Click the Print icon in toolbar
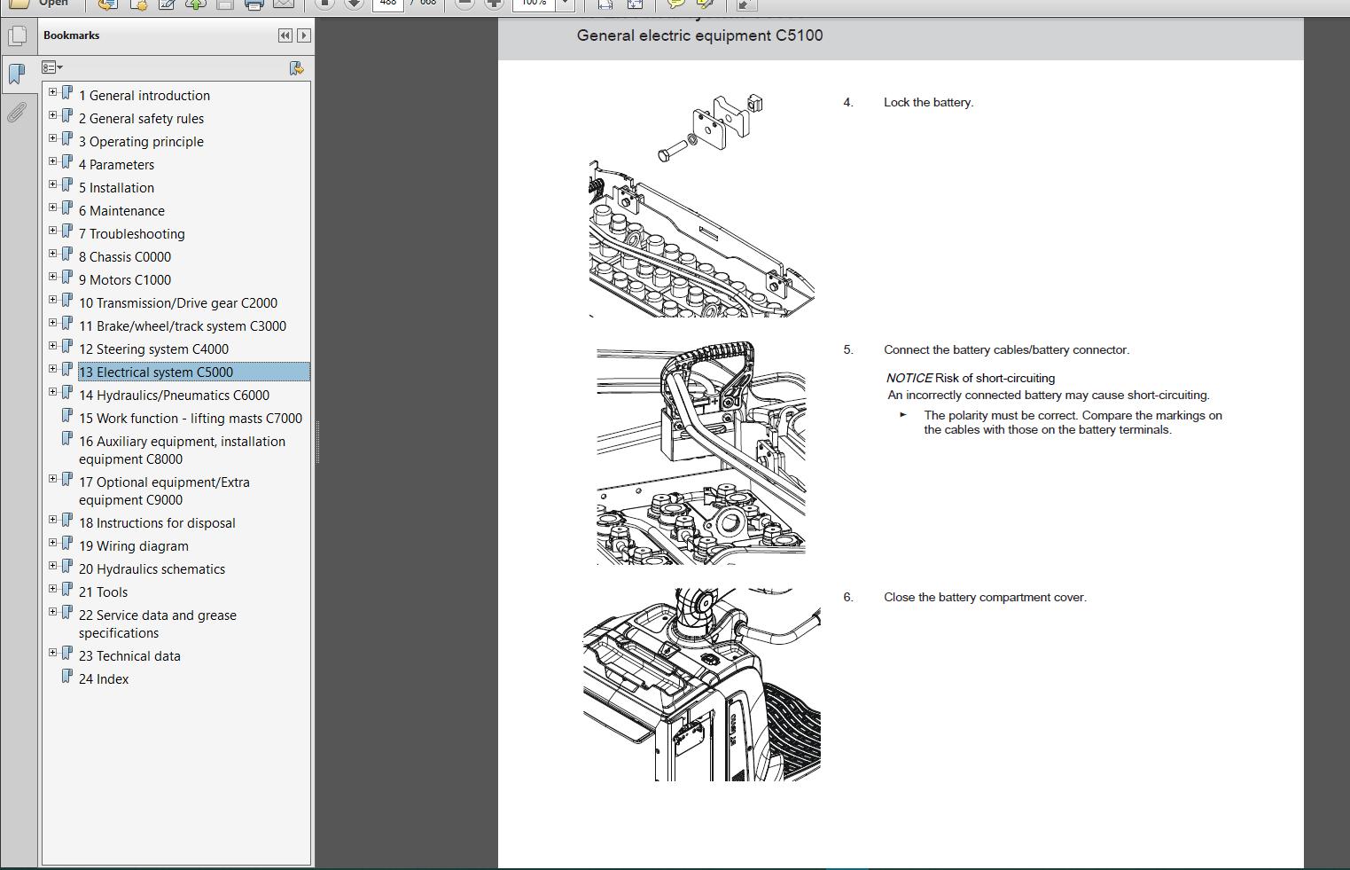This screenshot has width=1350, height=870. [254, 4]
